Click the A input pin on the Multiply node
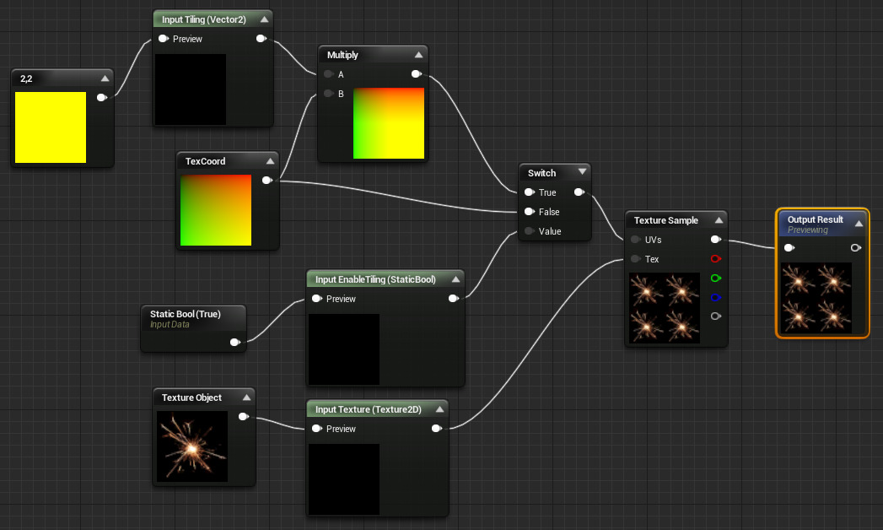Viewport: 883px width, 530px height. coord(328,74)
